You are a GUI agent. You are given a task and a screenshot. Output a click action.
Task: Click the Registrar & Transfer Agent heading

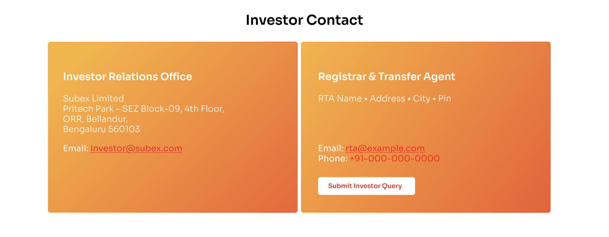point(386,77)
